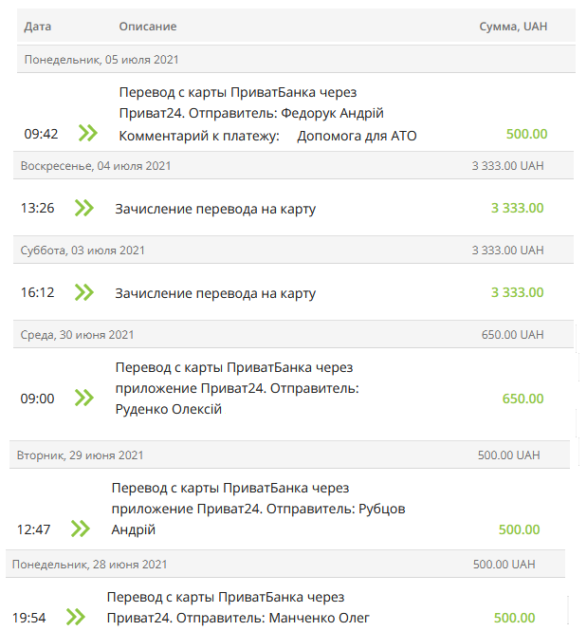Screen dimensions: 587x631
Task: Open transfer from Манченко Олег description
Action: point(237,607)
